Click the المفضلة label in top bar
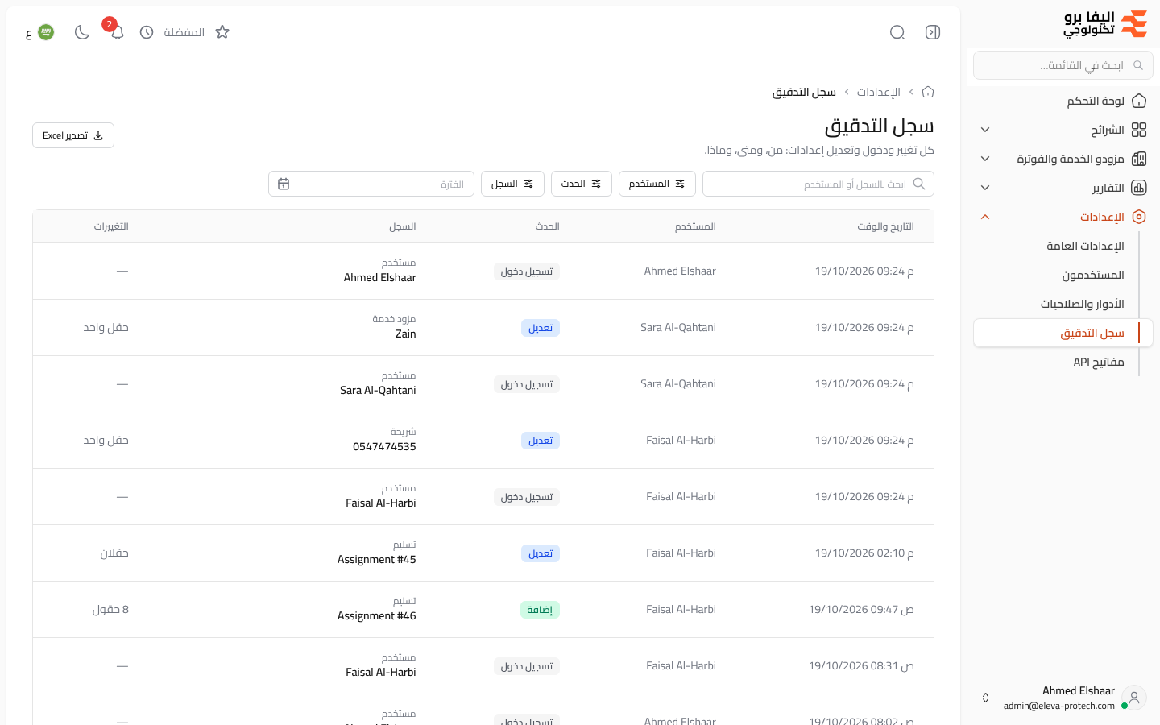The height and width of the screenshot is (725, 1160). pyautogui.click(x=184, y=32)
